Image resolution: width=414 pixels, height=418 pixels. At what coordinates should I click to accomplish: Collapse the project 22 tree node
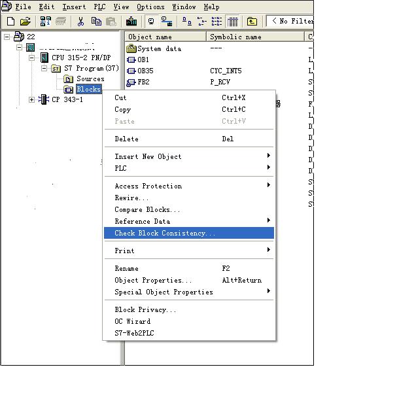(x=7, y=37)
